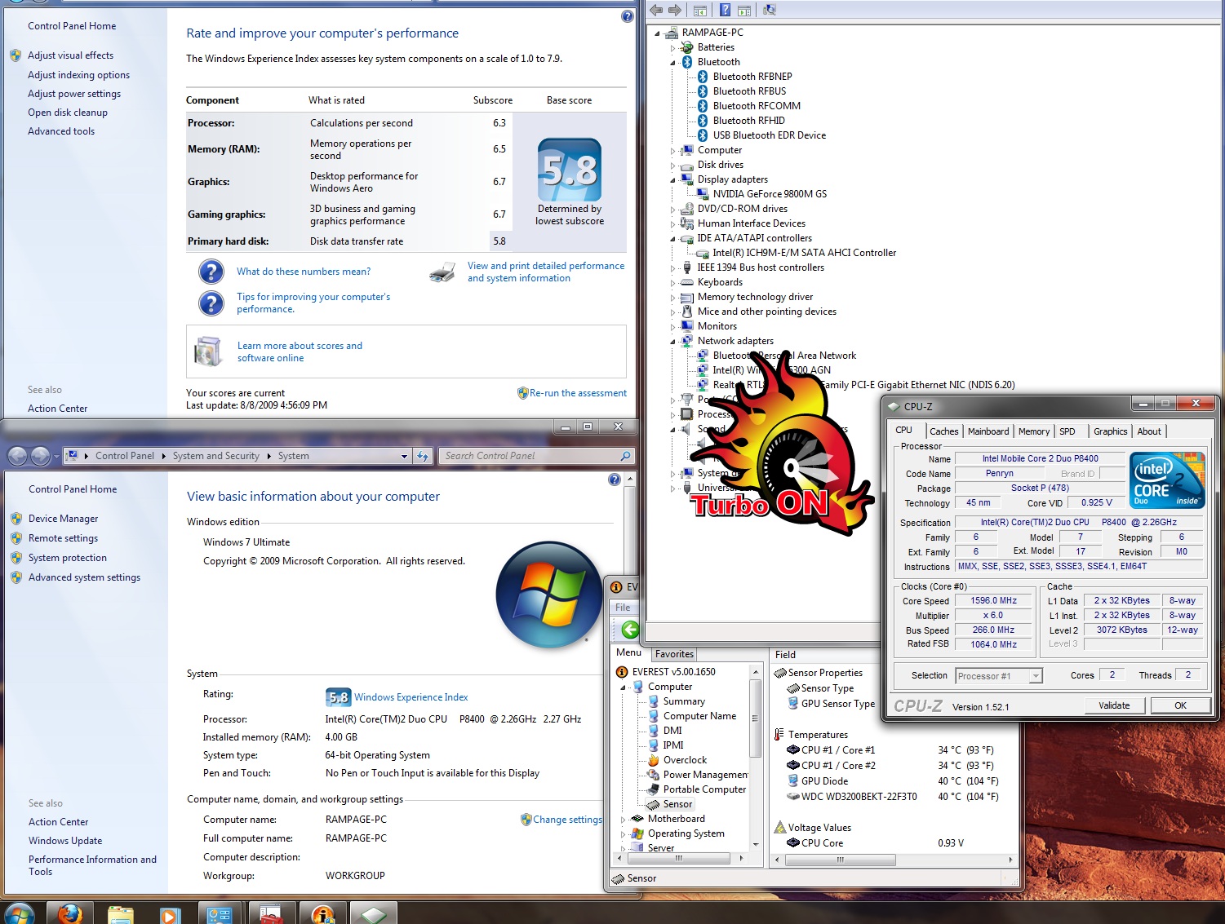Click the Windows Start orb
Viewport: 1225px width, 924px height.
click(x=18, y=913)
